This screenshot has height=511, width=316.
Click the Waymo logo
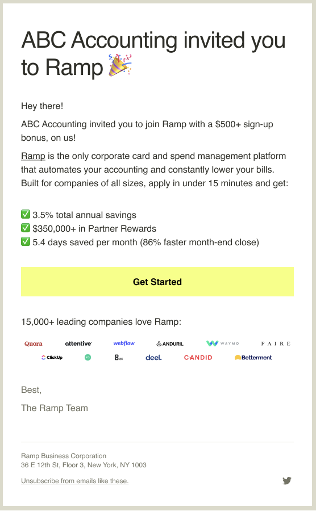click(223, 343)
